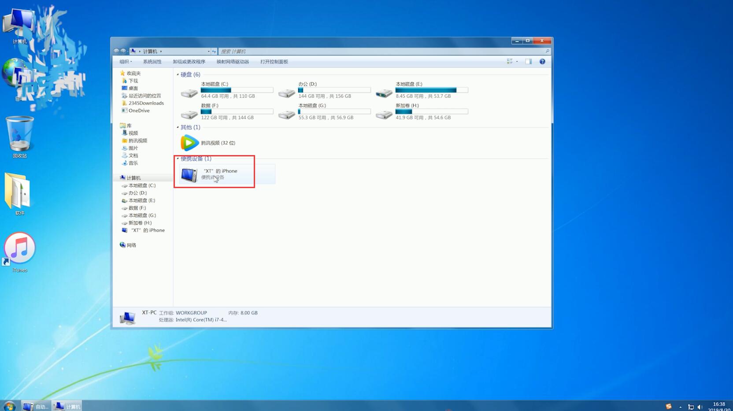Image resolution: width=733 pixels, height=411 pixels.
Task: Open the view options dropdown arrow
Action: (x=517, y=62)
